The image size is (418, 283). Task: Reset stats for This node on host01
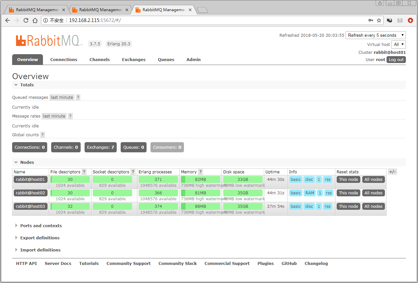click(348, 180)
